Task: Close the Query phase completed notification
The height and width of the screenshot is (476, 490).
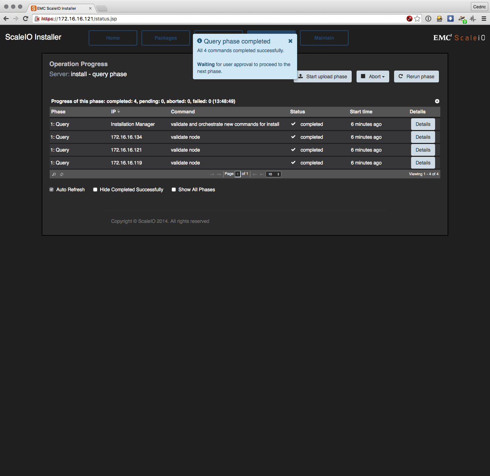Action: pos(290,41)
